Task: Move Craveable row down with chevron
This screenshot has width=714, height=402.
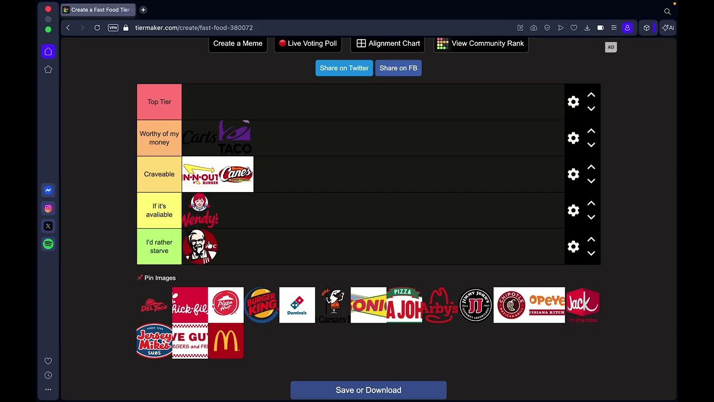Action: pyautogui.click(x=591, y=181)
